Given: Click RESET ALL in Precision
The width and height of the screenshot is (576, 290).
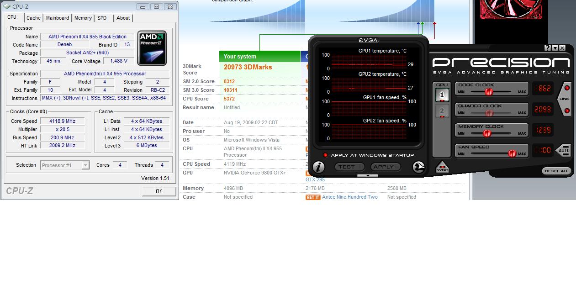Looking at the screenshot, I should tap(557, 171).
